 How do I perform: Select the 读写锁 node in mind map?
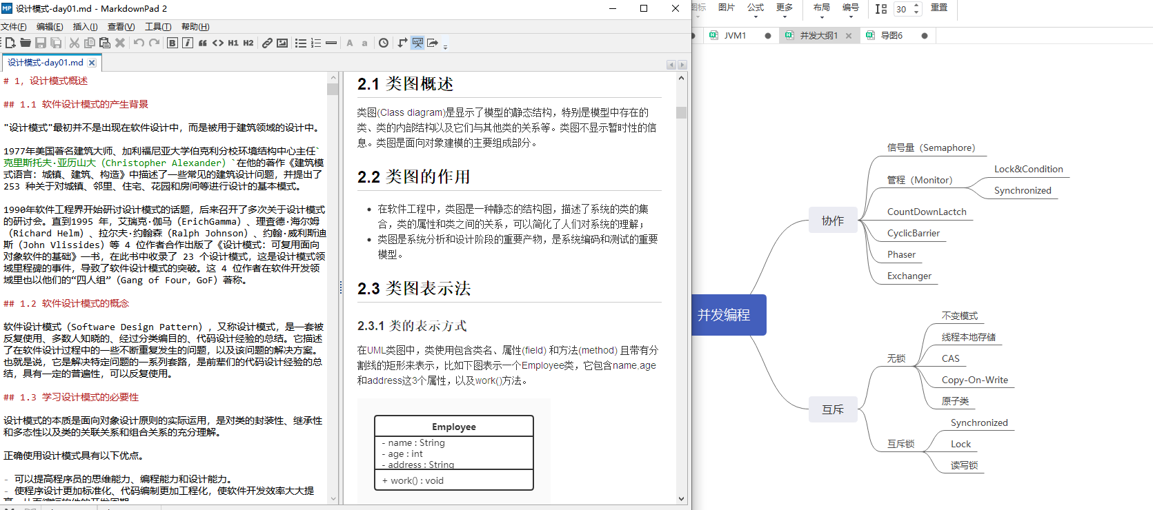pos(964,465)
